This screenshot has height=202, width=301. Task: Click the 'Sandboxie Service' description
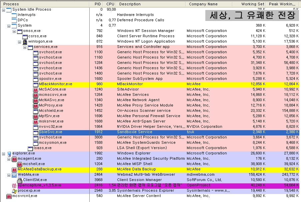click(135, 132)
